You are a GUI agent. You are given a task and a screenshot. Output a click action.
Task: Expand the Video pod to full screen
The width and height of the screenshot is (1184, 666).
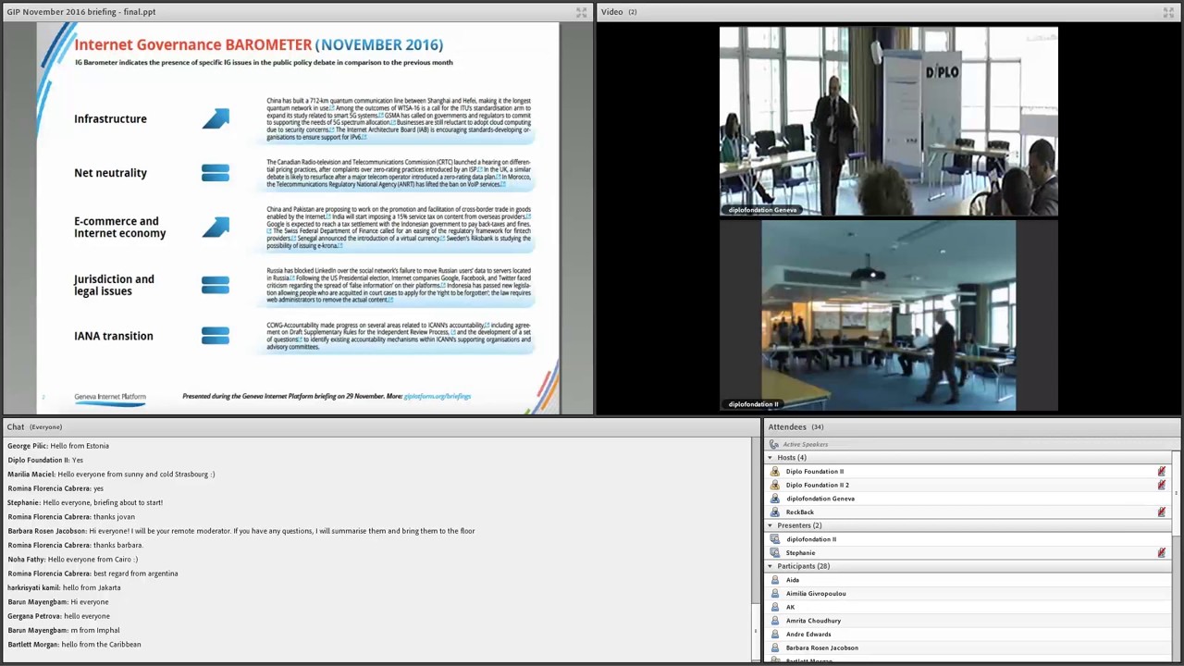[x=1168, y=12]
